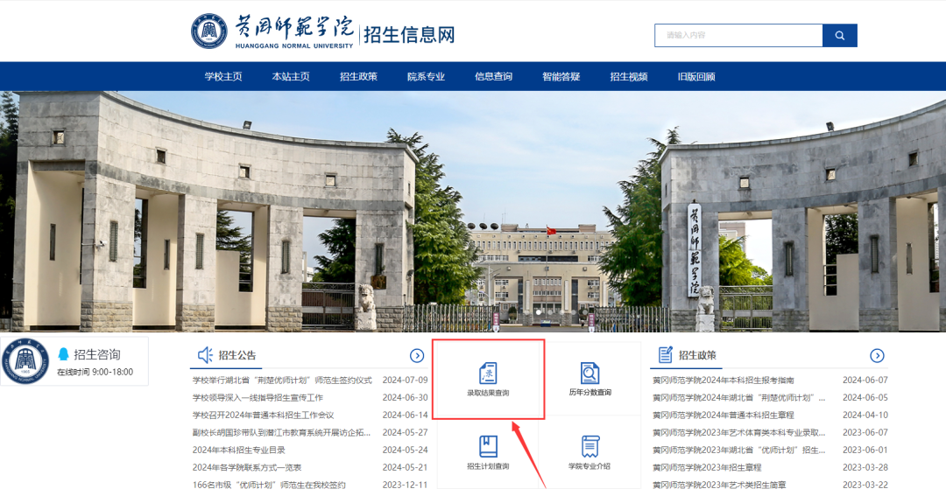Click the 学院专业介绍 text label

pyautogui.click(x=589, y=466)
